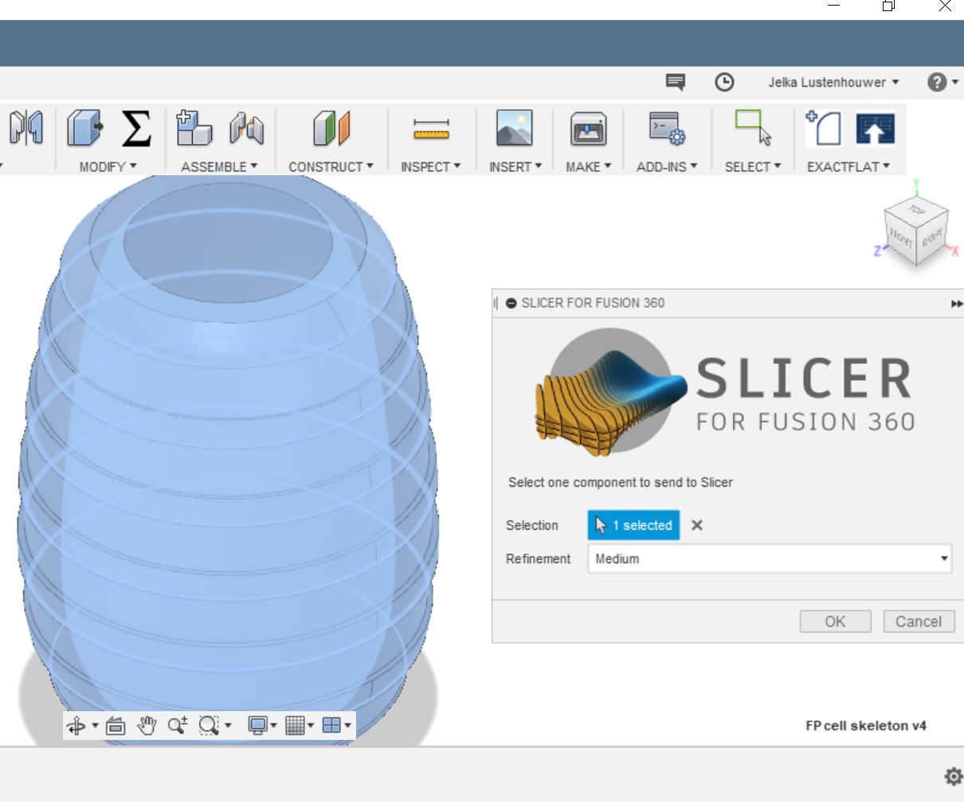The image size is (964, 802).
Task: Open the Display Settings monitor icon
Action: click(x=257, y=726)
